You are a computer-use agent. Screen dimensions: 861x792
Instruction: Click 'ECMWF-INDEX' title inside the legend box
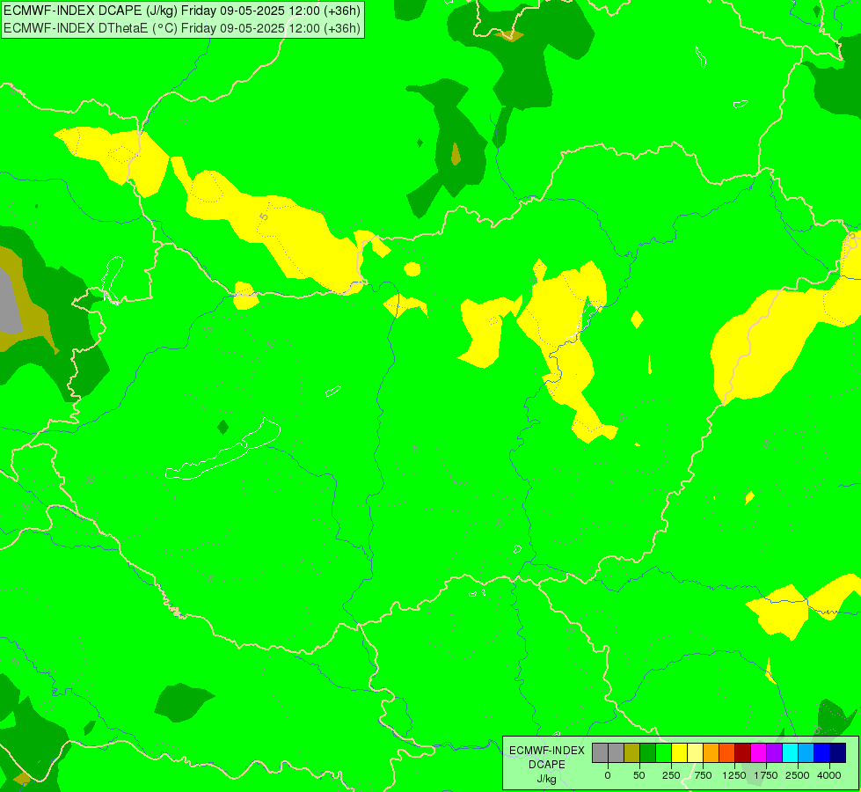coord(547,751)
